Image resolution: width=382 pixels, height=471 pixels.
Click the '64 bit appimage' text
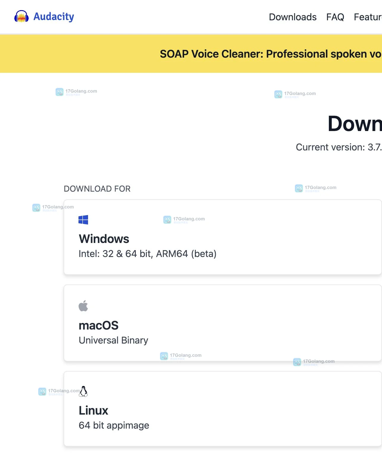click(x=114, y=425)
